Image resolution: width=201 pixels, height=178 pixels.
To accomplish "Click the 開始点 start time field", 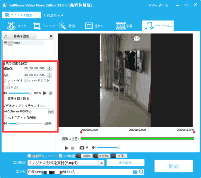I will coord(36,68).
